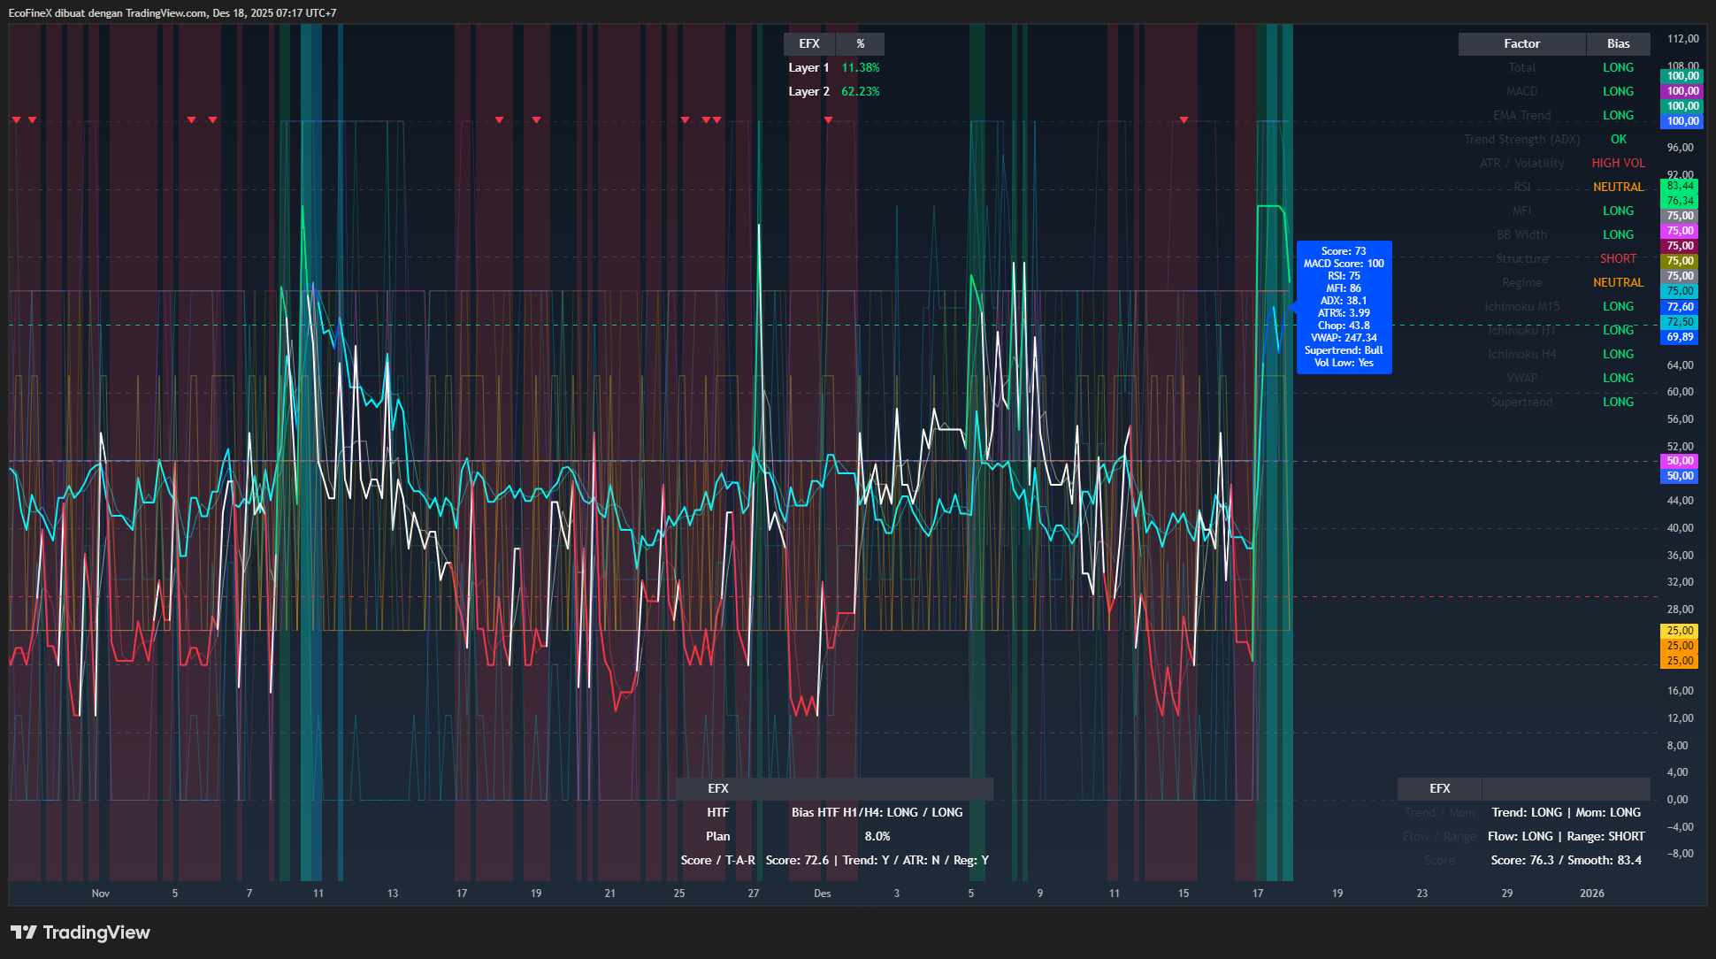1716x959 pixels.
Task: Click the TradingView logo icon
Action: 24,932
